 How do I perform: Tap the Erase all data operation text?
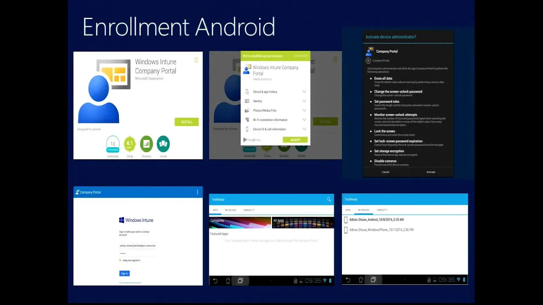(383, 78)
